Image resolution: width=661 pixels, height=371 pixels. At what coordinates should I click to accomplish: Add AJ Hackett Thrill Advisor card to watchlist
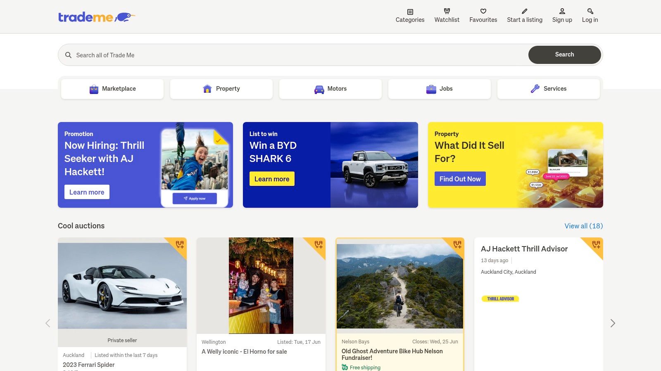click(596, 244)
